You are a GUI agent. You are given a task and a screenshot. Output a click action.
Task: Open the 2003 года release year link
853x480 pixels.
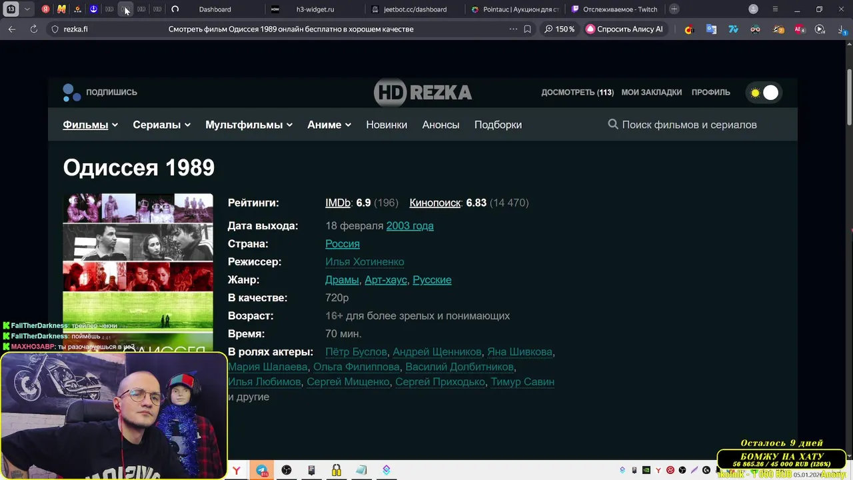pyautogui.click(x=410, y=226)
